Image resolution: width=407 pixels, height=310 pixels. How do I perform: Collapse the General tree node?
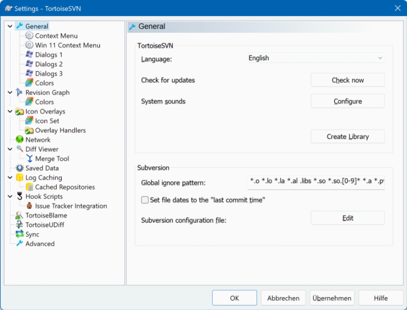point(11,26)
